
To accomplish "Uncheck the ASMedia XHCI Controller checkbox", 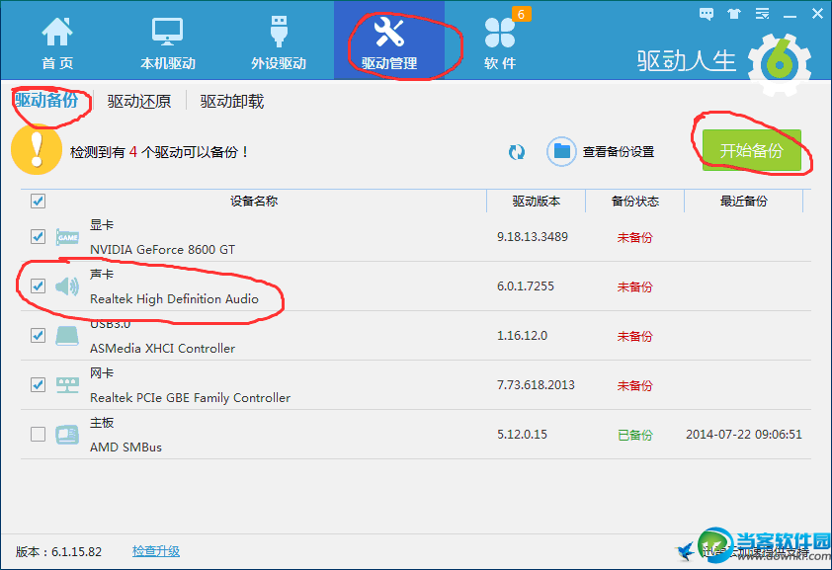I will pos(38,335).
